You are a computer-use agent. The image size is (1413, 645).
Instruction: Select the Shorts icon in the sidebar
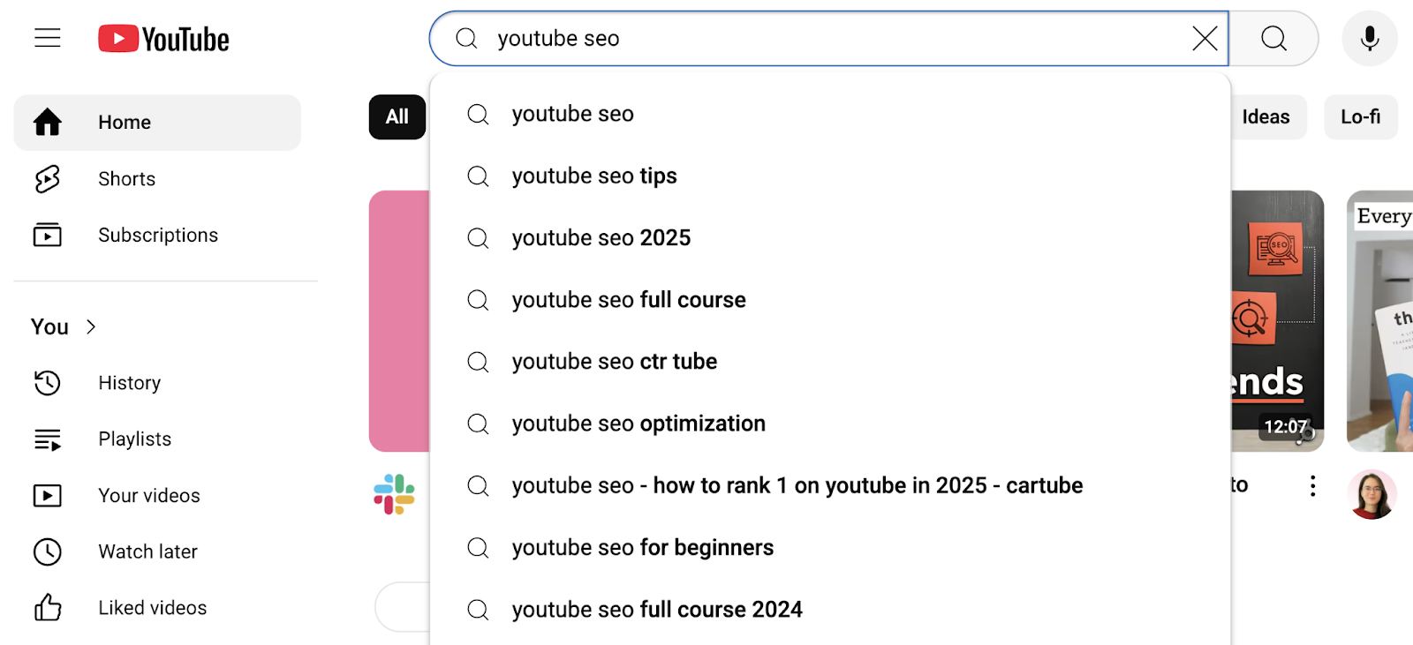(46, 178)
